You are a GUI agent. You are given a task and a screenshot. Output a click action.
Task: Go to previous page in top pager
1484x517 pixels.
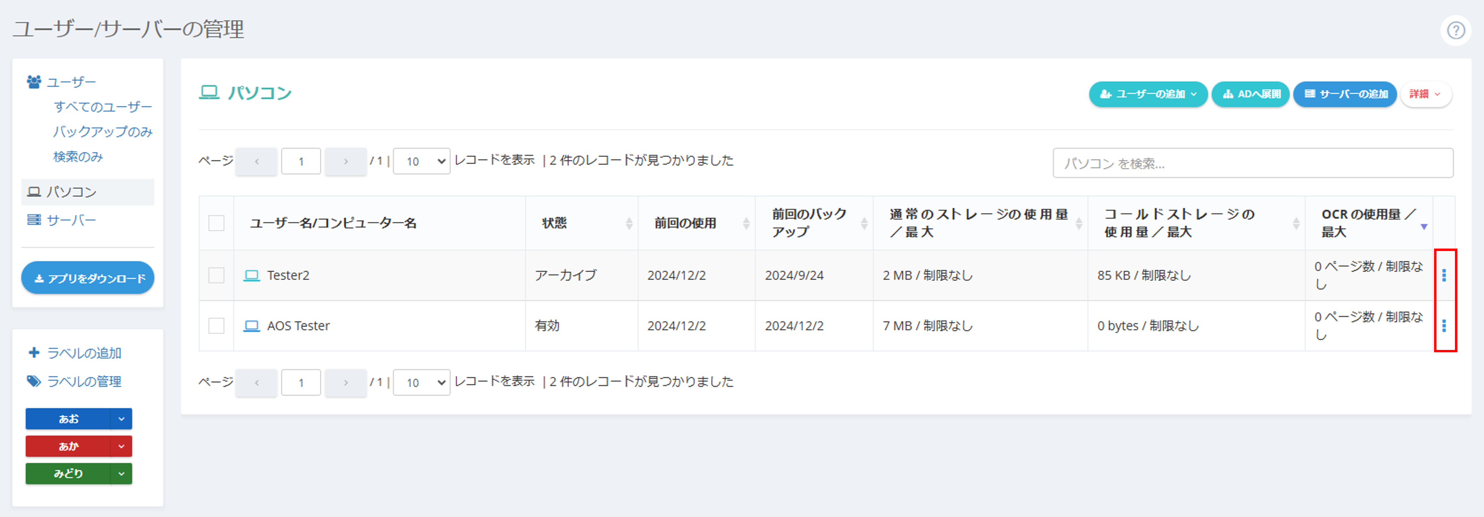point(256,162)
